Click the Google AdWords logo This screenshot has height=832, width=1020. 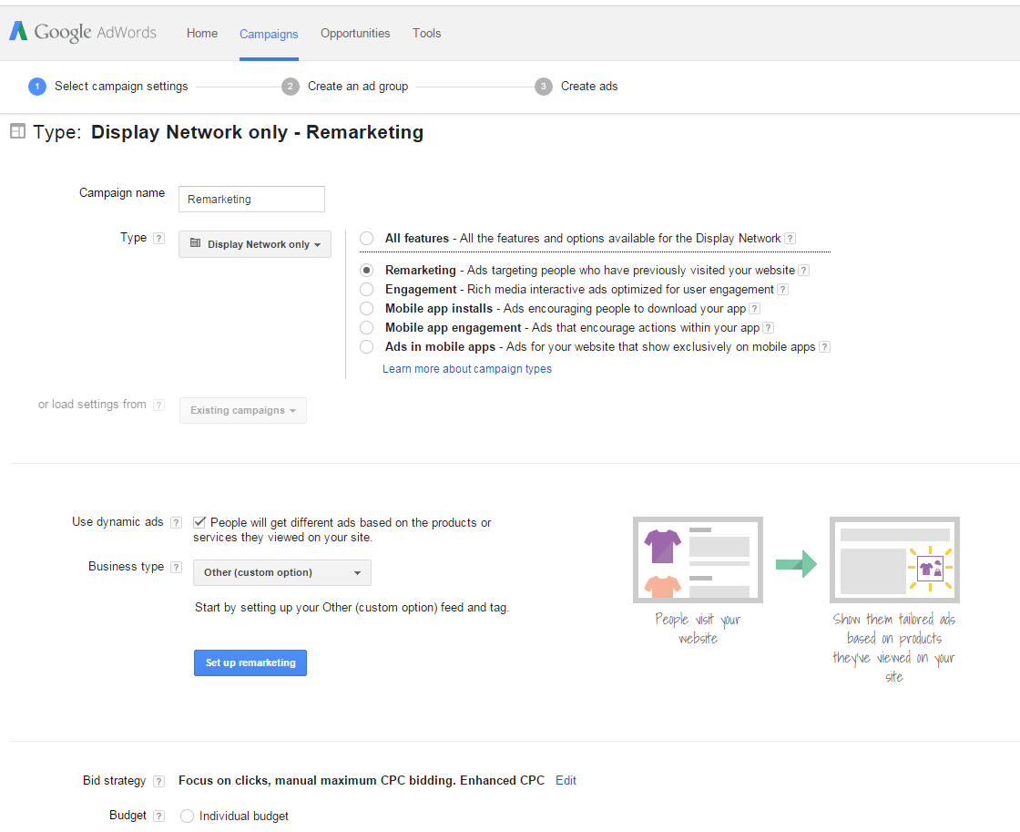[83, 32]
